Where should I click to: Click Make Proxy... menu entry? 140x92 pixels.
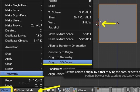click(22, 25)
